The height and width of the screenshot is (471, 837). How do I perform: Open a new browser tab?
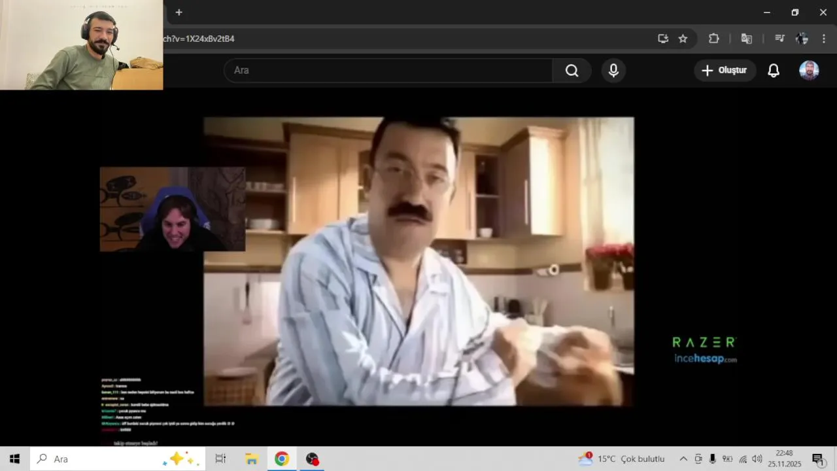pos(179,12)
